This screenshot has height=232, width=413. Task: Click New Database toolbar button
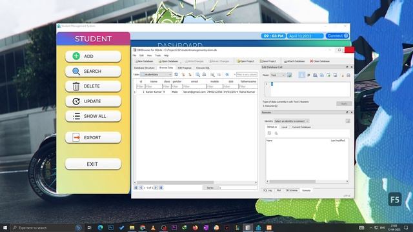point(144,61)
